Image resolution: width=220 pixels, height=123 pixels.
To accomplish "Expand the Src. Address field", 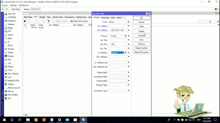I will point(129,26).
